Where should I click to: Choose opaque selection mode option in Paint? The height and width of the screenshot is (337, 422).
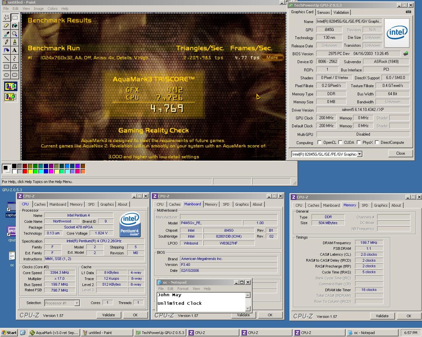point(11,87)
